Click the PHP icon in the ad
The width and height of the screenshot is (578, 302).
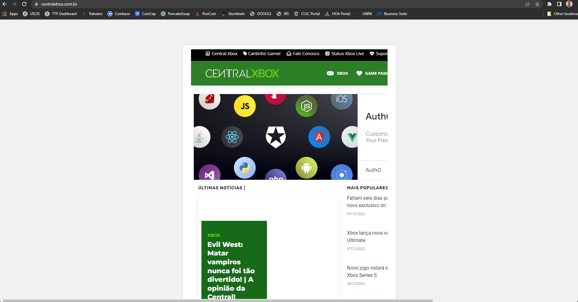pos(276,175)
